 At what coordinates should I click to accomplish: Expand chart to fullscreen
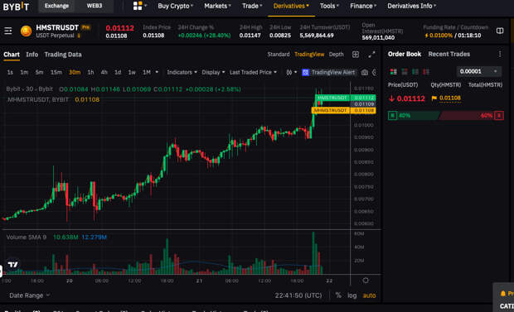[x=371, y=55]
